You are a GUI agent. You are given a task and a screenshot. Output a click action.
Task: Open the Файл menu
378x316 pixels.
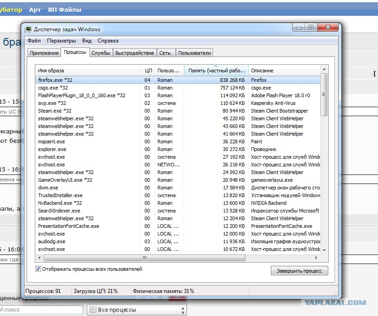[34, 41]
